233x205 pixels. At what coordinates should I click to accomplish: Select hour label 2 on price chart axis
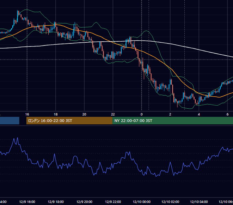170,114
